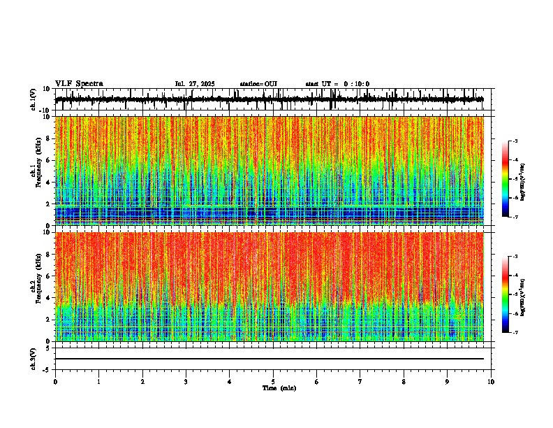Select the 'ch.3(V)' axis label
The image size is (553, 428).
(x=34, y=359)
